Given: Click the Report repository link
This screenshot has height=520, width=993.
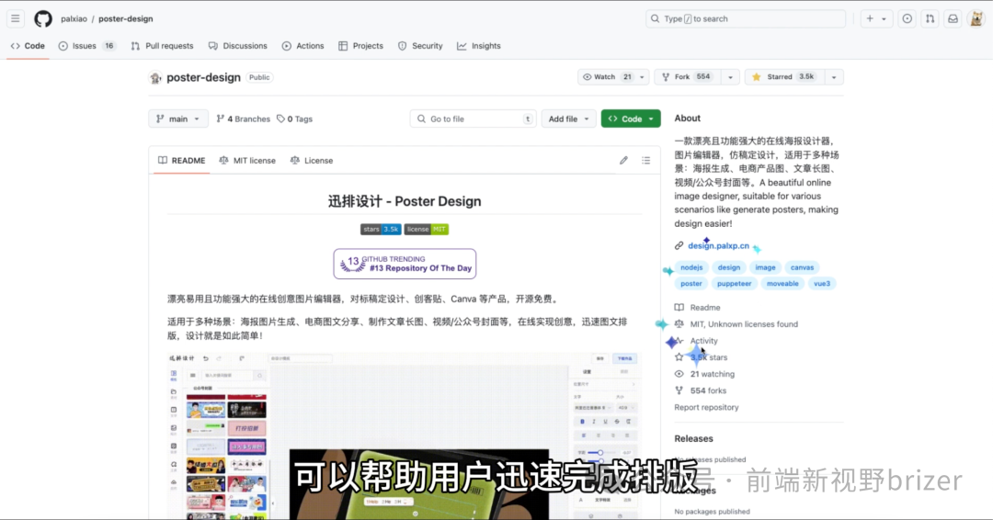Looking at the screenshot, I should [706, 407].
